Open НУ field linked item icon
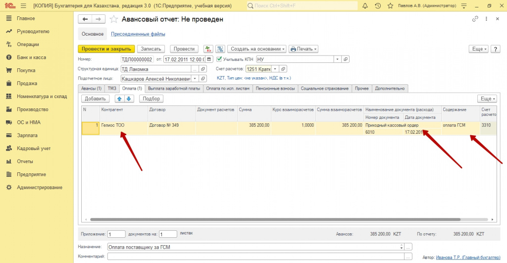The image size is (507, 263). click(346, 59)
